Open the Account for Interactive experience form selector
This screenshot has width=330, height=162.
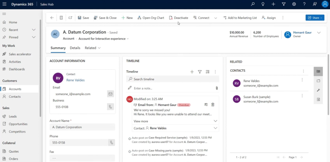click(103, 39)
